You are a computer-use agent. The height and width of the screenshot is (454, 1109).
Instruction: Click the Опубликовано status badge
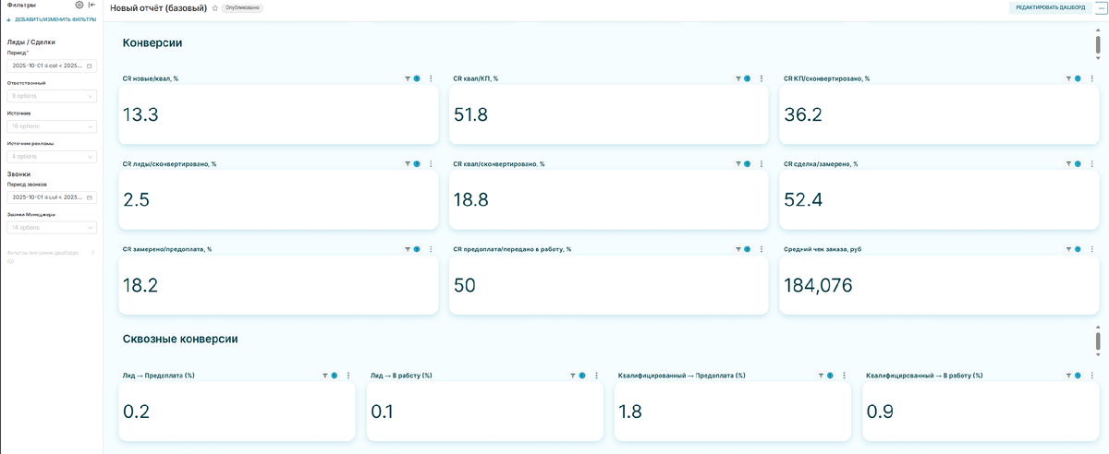242,7
